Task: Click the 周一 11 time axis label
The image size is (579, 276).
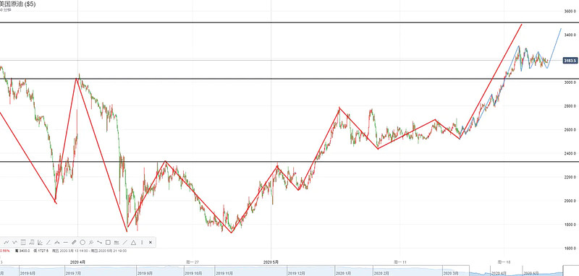Action: pos(400,262)
